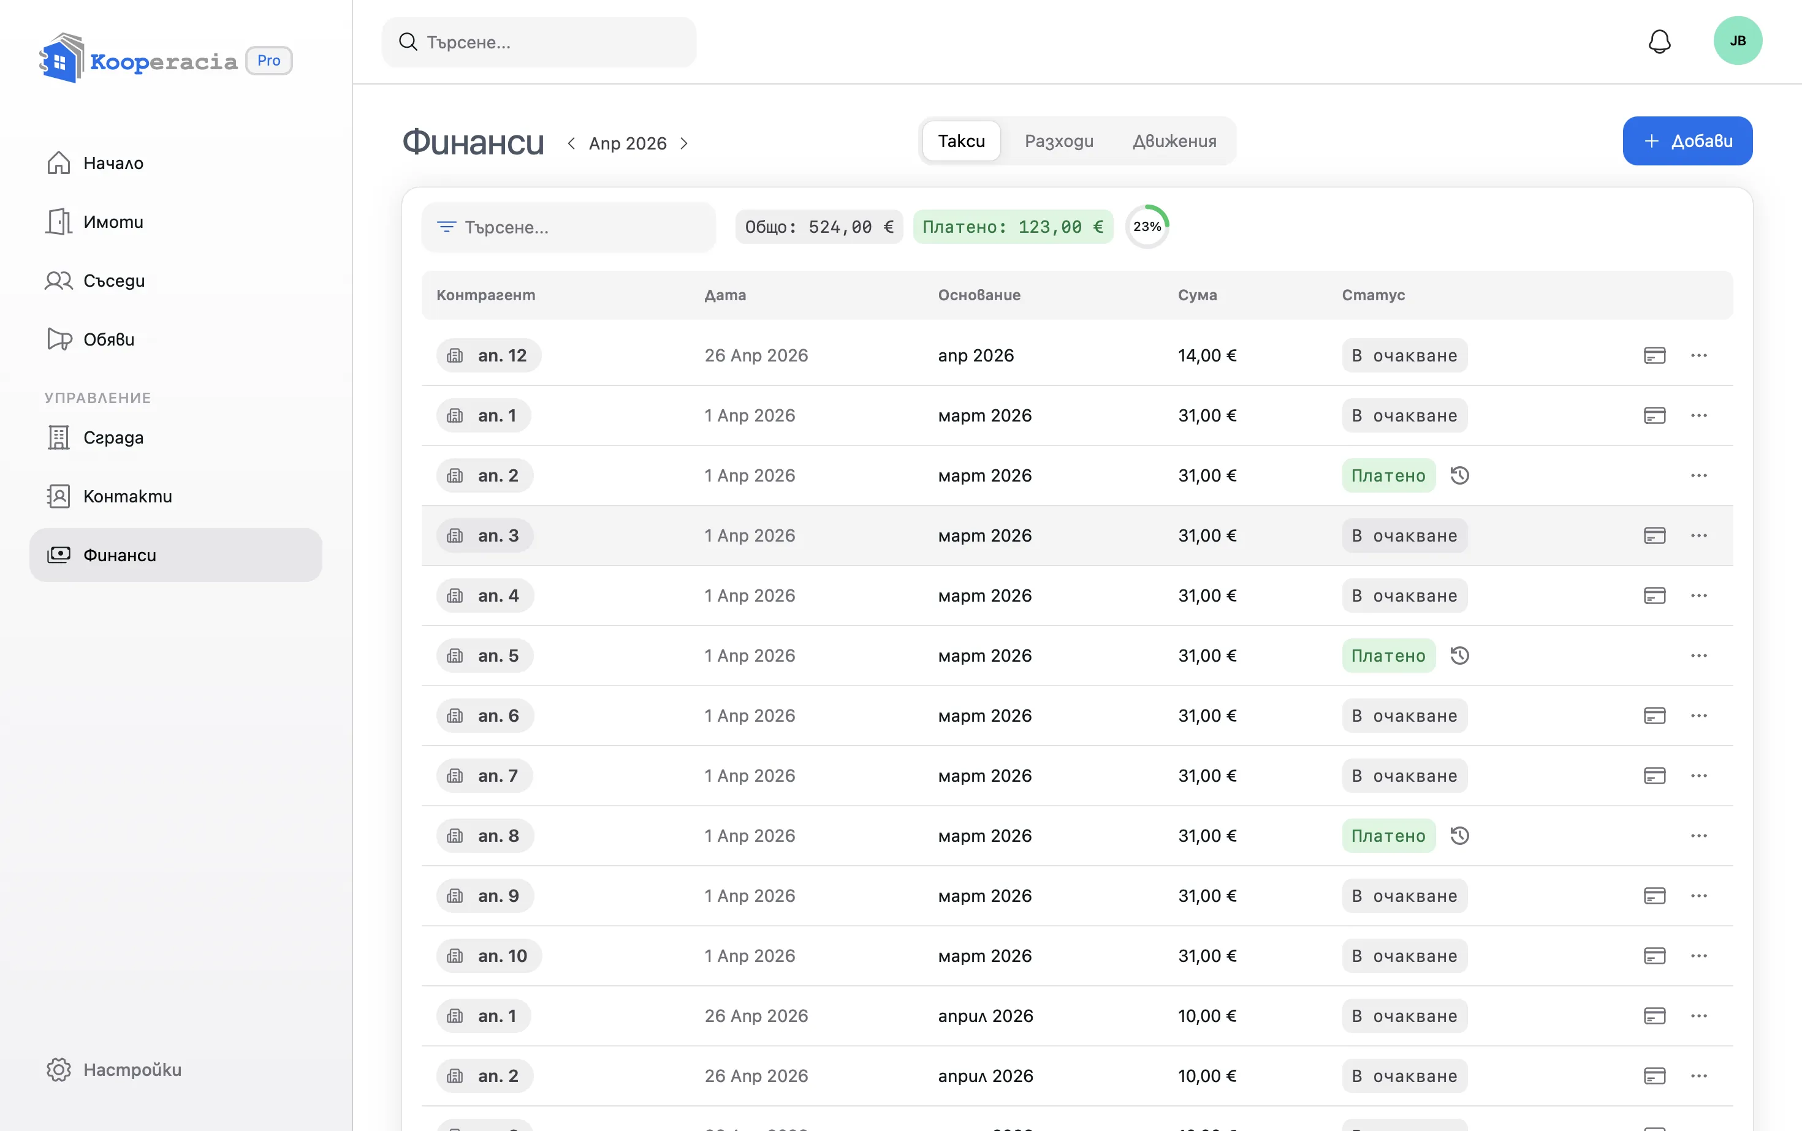
Task: Open the notifications bell
Action: (1659, 42)
